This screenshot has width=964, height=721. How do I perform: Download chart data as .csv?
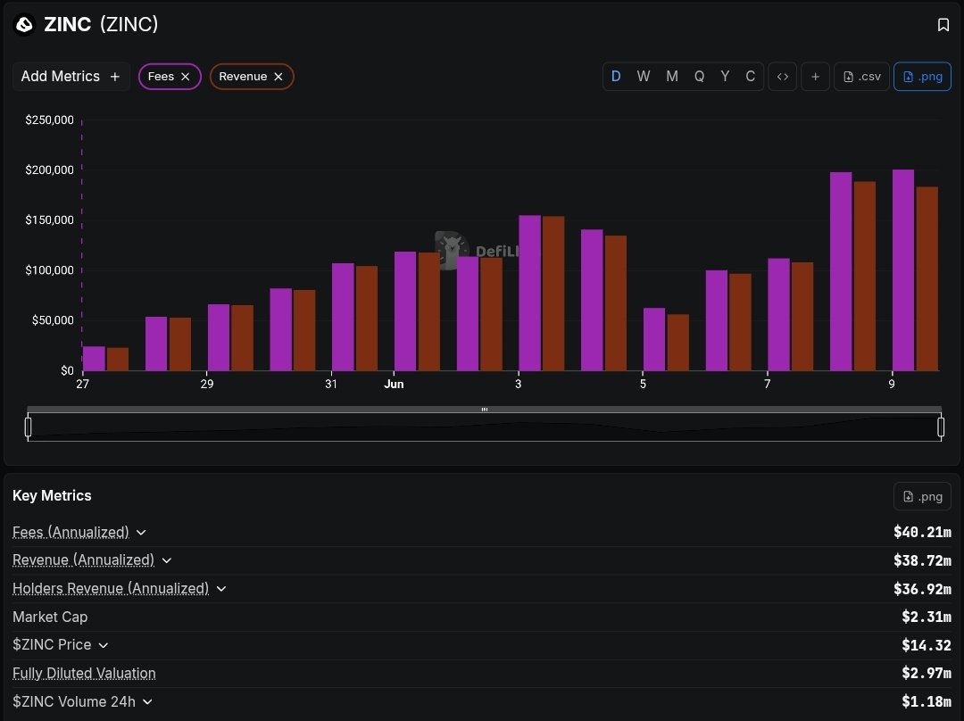[861, 76]
